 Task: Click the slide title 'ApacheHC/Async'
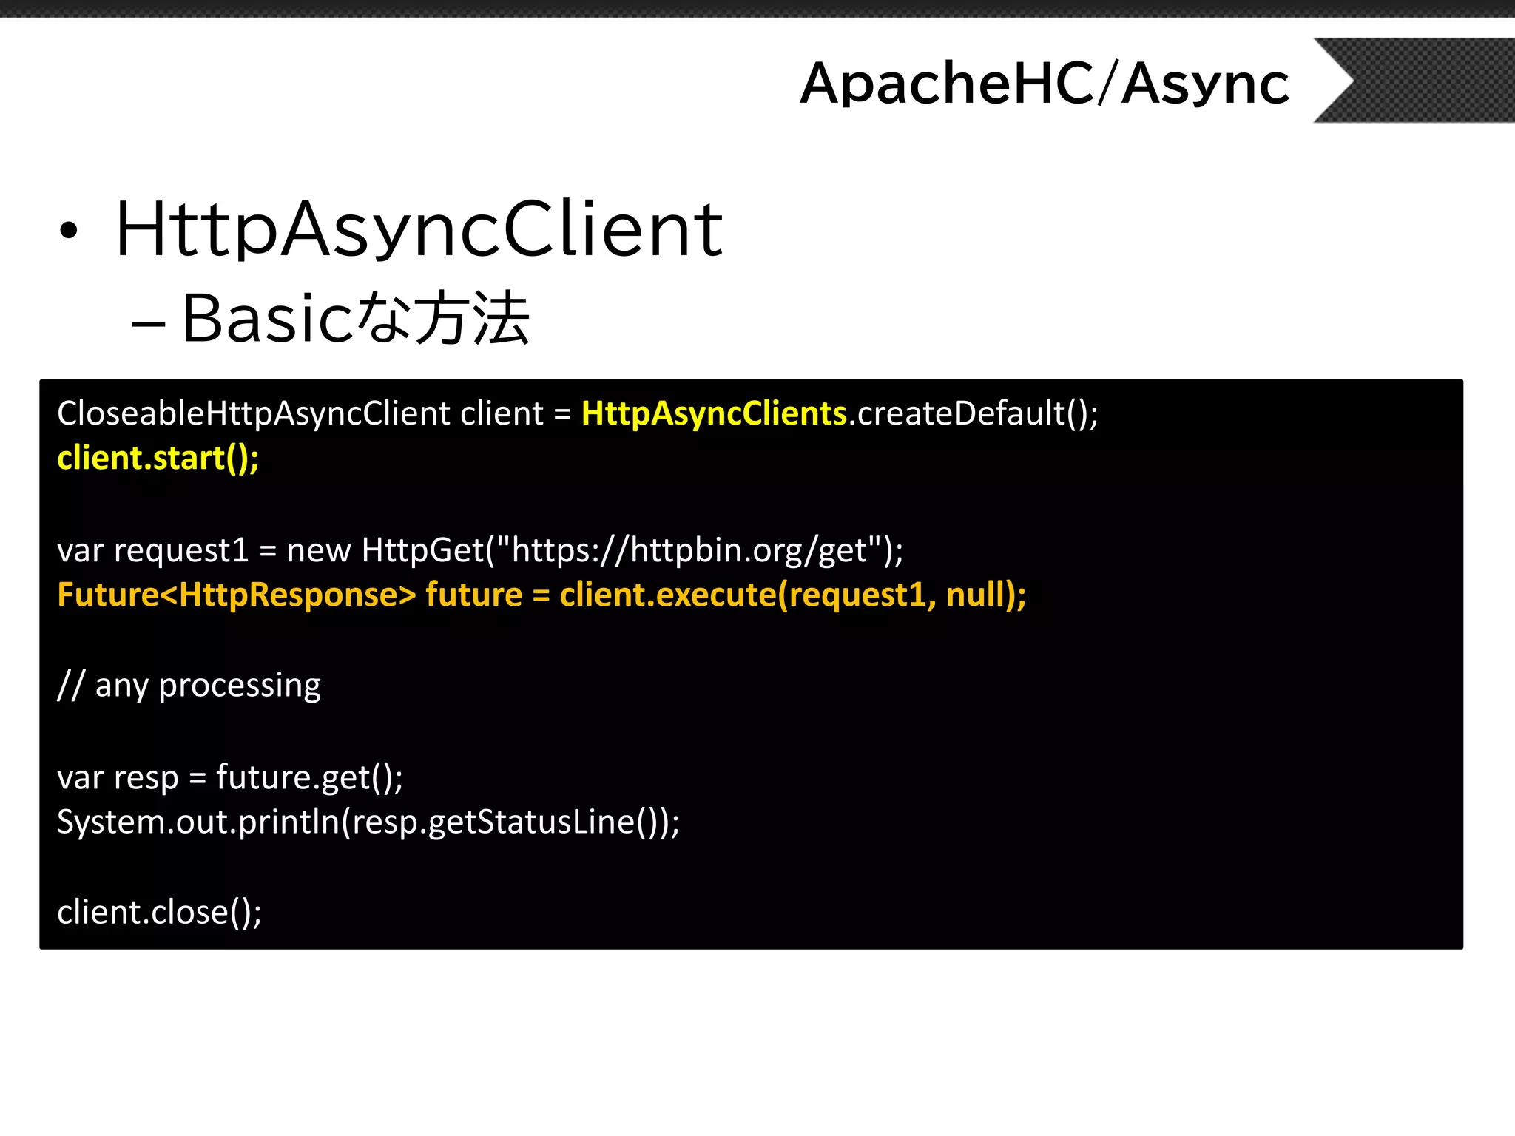pyautogui.click(x=1045, y=84)
